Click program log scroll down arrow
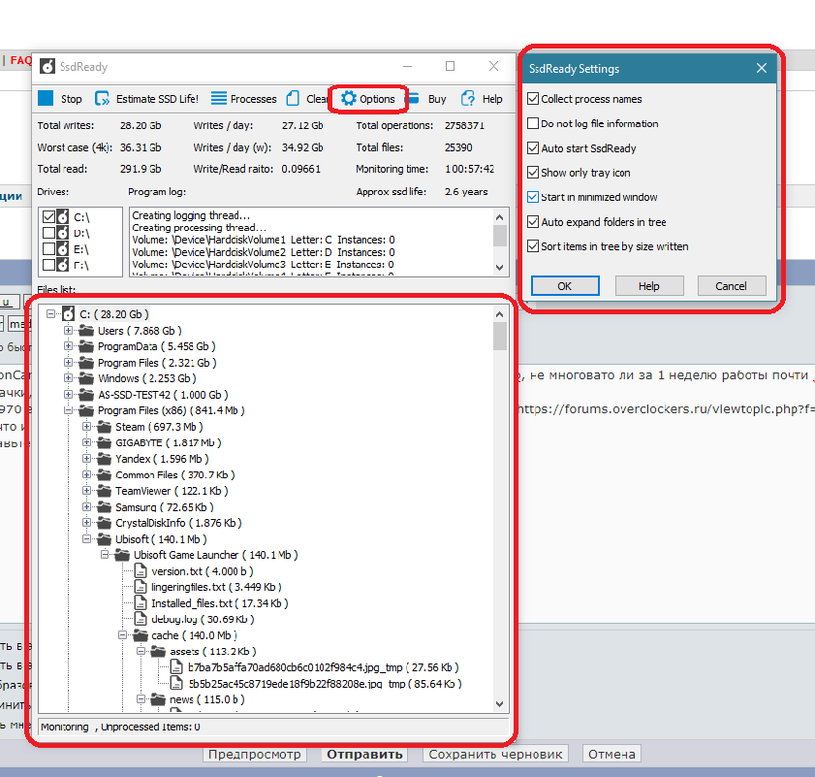 pos(500,268)
